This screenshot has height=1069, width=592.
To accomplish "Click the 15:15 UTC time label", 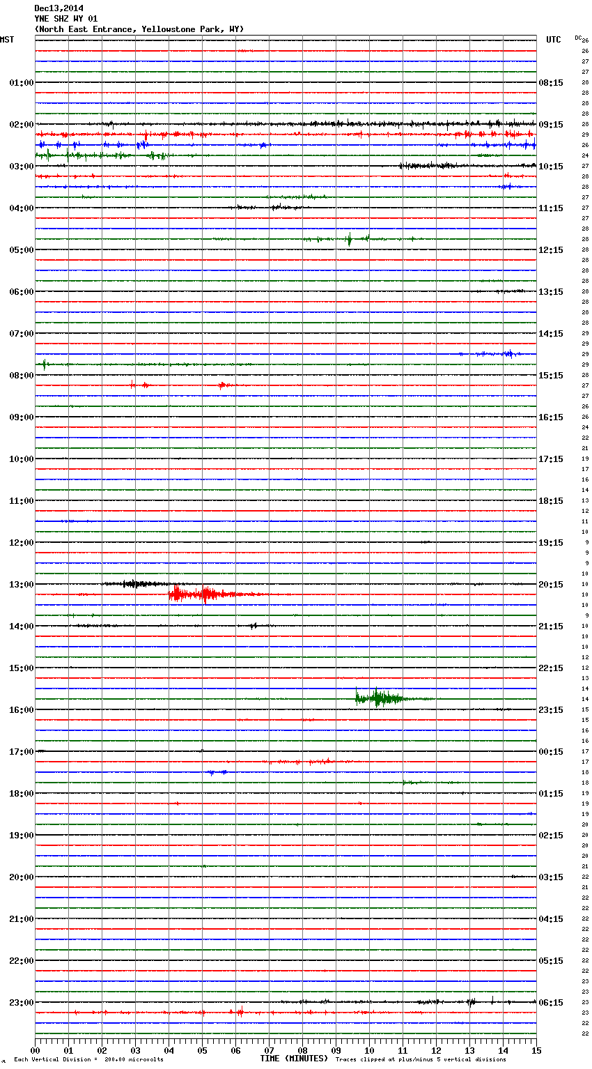I will pyautogui.click(x=551, y=376).
